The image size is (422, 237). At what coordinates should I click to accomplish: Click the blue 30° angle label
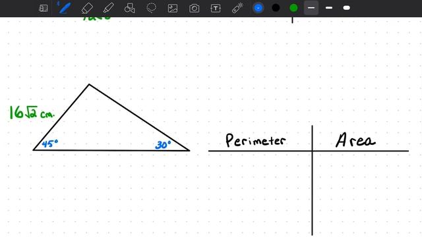point(163,145)
